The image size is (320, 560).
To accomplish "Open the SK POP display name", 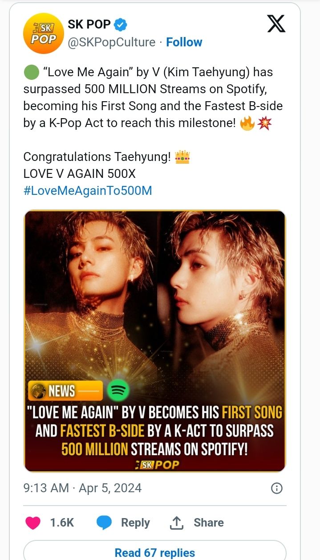I will tap(89, 25).
